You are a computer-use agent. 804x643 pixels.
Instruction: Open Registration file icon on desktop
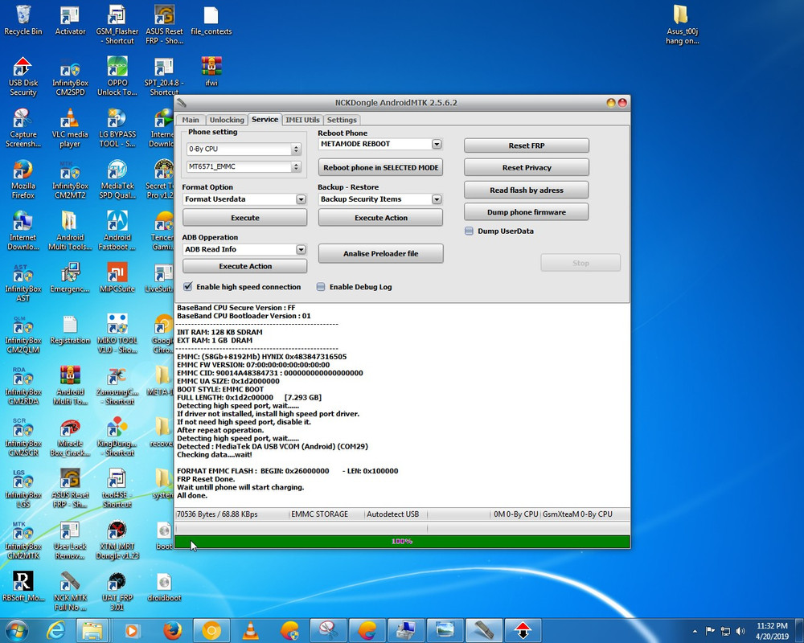click(x=70, y=330)
